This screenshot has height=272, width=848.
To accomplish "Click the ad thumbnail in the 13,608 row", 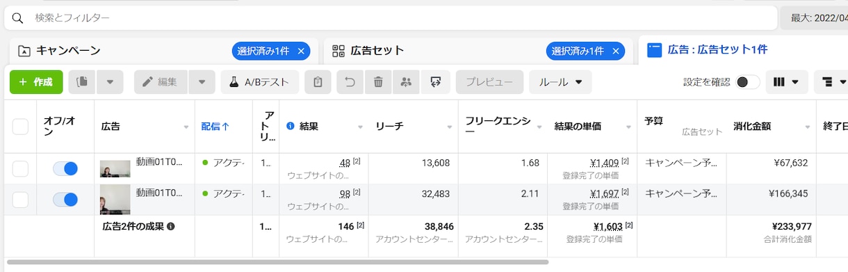I will pyautogui.click(x=115, y=169).
